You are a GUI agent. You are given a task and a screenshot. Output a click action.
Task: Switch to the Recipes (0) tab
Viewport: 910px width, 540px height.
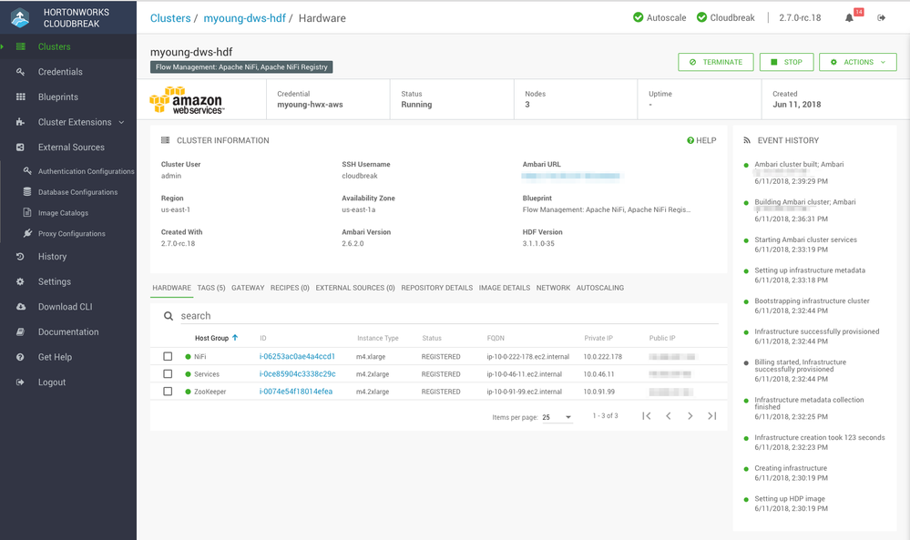tap(290, 288)
